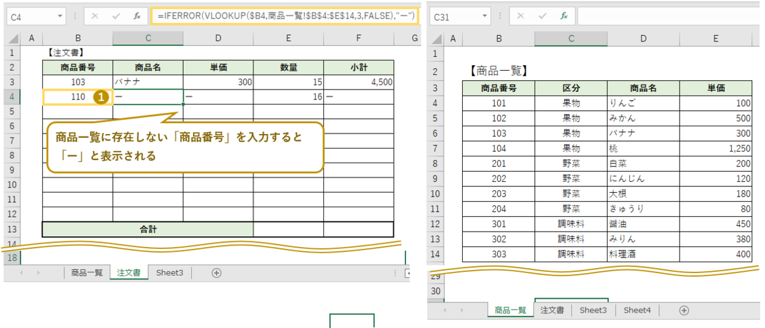Select row 4 header in left window
This screenshot has width=765, height=328.
[x=13, y=96]
